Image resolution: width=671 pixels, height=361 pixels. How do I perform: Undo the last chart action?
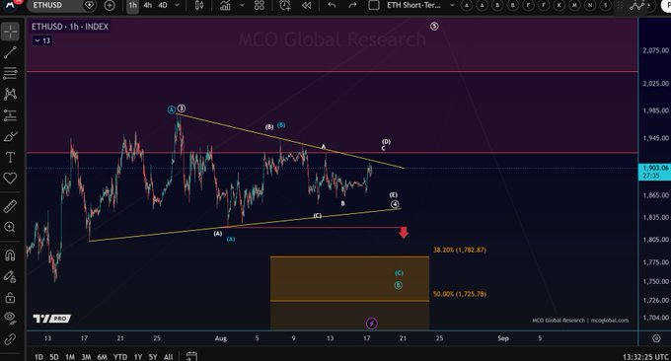332,6
